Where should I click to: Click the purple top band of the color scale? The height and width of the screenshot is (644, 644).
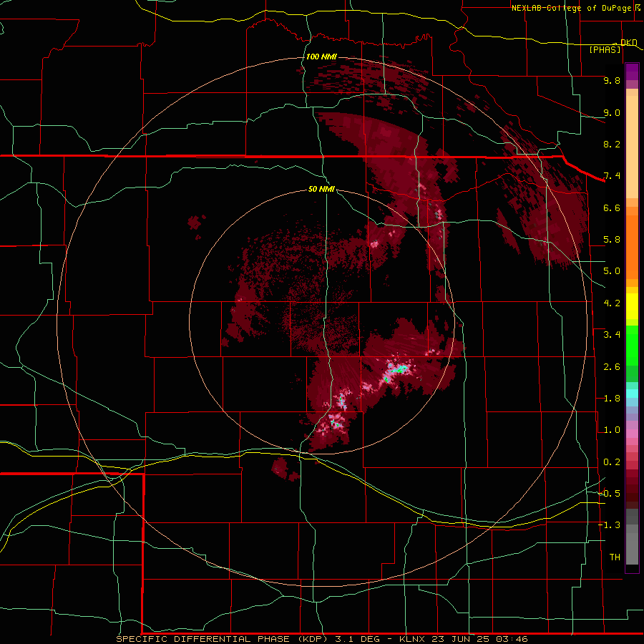point(632,72)
